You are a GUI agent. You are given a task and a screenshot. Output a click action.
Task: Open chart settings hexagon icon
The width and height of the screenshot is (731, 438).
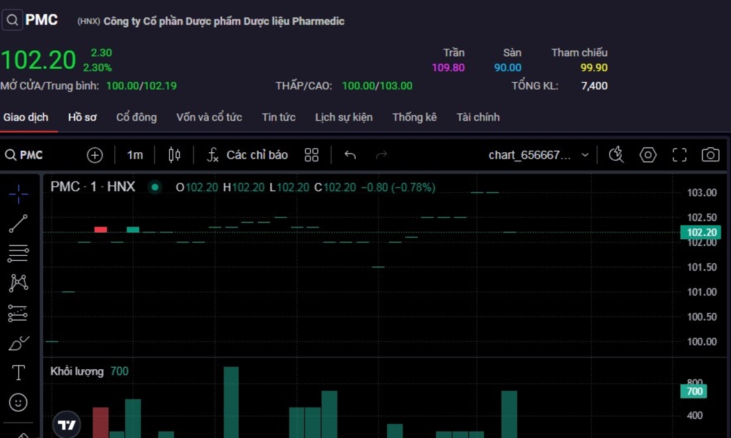[x=647, y=155]
